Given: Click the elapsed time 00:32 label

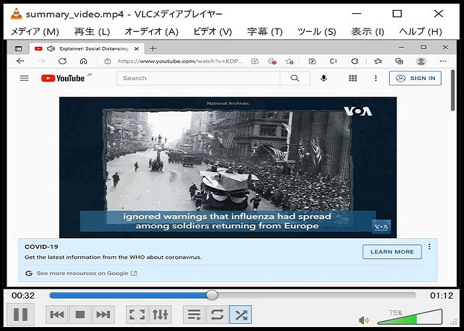Looking at the screenshot, I should [23, 295].
